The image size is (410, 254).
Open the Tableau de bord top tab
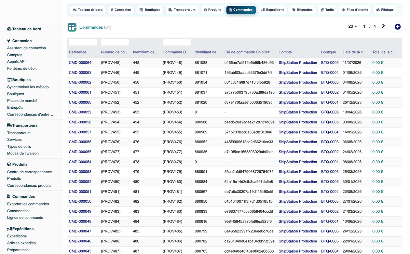click(x=88, y=10)
